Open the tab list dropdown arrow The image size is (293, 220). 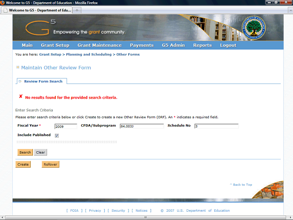click(x=291, y=11)
